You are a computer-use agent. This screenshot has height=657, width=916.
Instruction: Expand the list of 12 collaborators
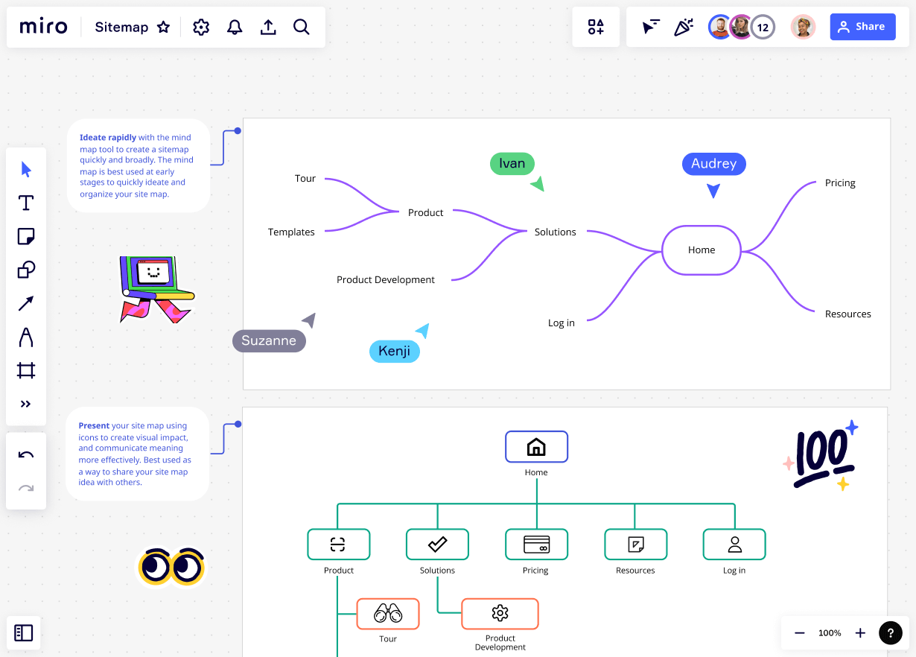tap(762, 26)
